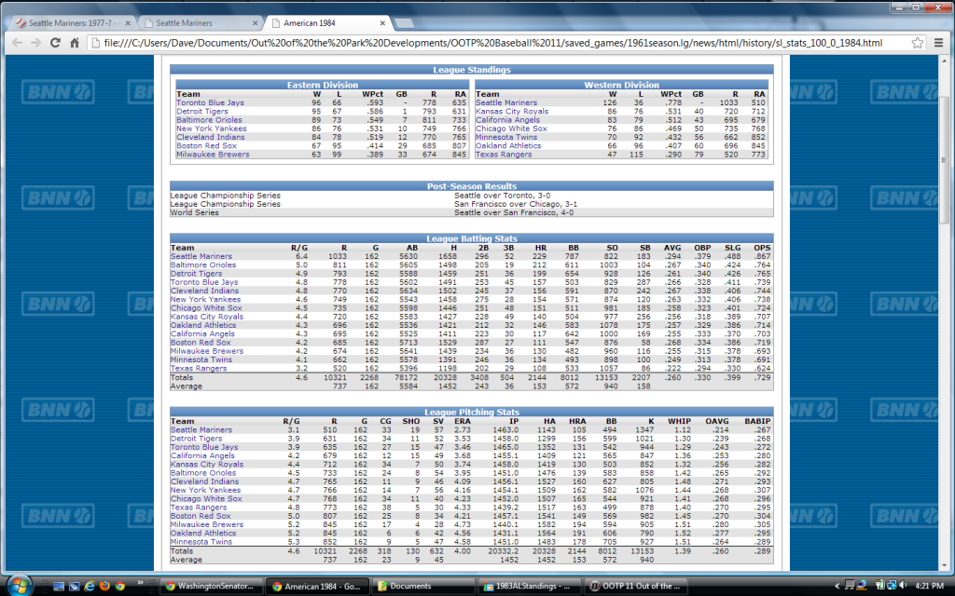
Task: Click the OPS column header in Batting Stats
Action: tap(762, 248)
